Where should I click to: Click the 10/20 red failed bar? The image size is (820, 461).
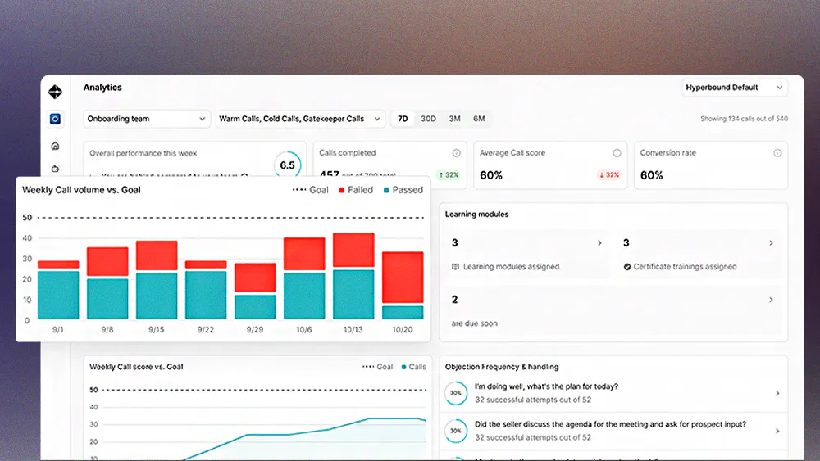403,278
